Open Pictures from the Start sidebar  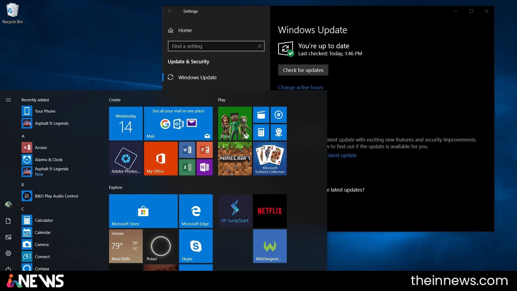pos(8,237)
